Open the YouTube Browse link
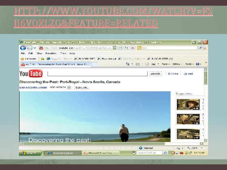Screen dimensions: 227x170 (173, 74)
